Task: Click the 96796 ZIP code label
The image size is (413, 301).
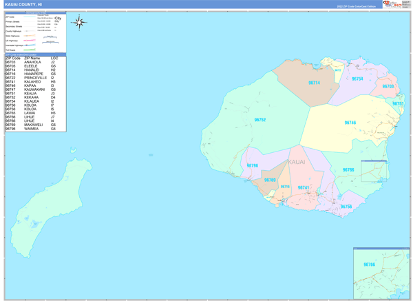Action: click(253, 165)
